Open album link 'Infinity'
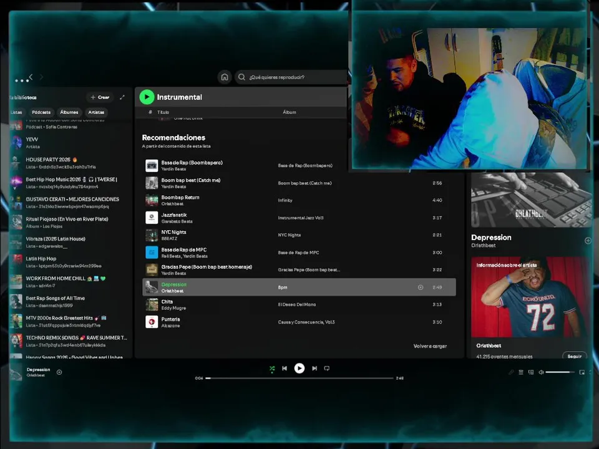This screenshot has height=449, width=599. coord(285,200)
